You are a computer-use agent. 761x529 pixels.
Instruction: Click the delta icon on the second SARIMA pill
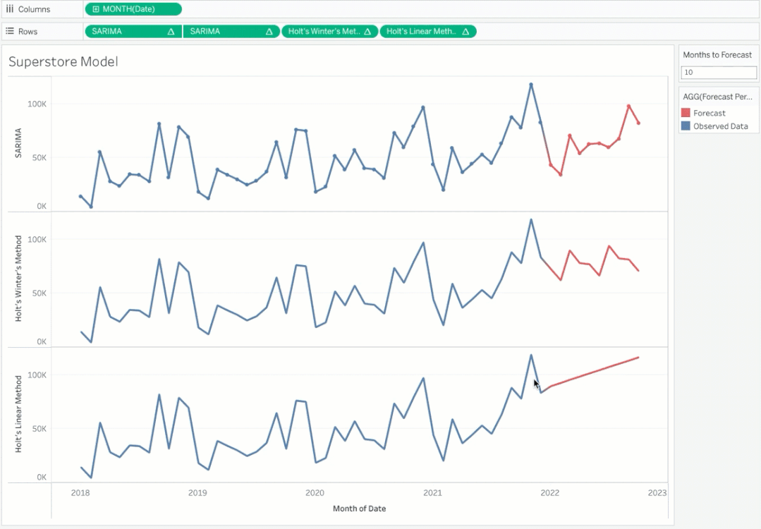point(269,32)
